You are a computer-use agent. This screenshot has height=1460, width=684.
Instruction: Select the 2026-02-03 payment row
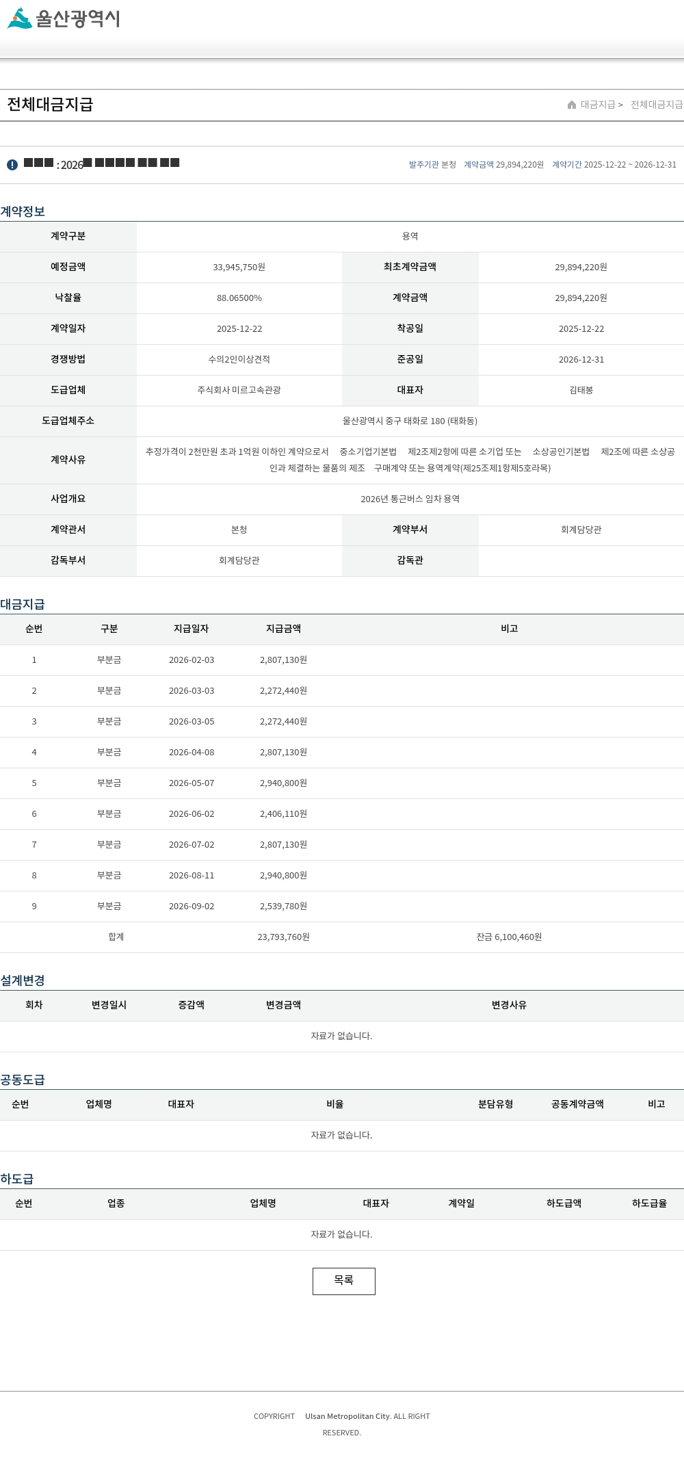[342, 660]
